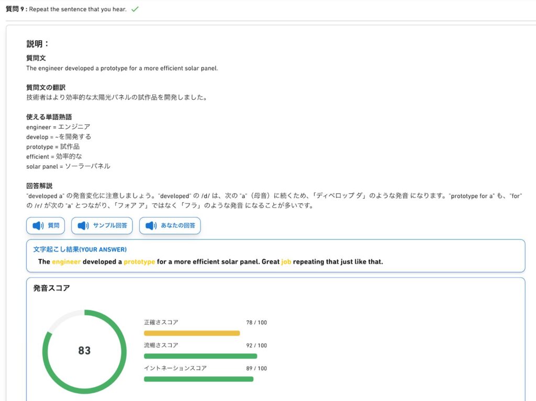Play the サンプル回答 sample answer audio
The width and height of the screenshot is (536, 401).
tap(102, 226)
